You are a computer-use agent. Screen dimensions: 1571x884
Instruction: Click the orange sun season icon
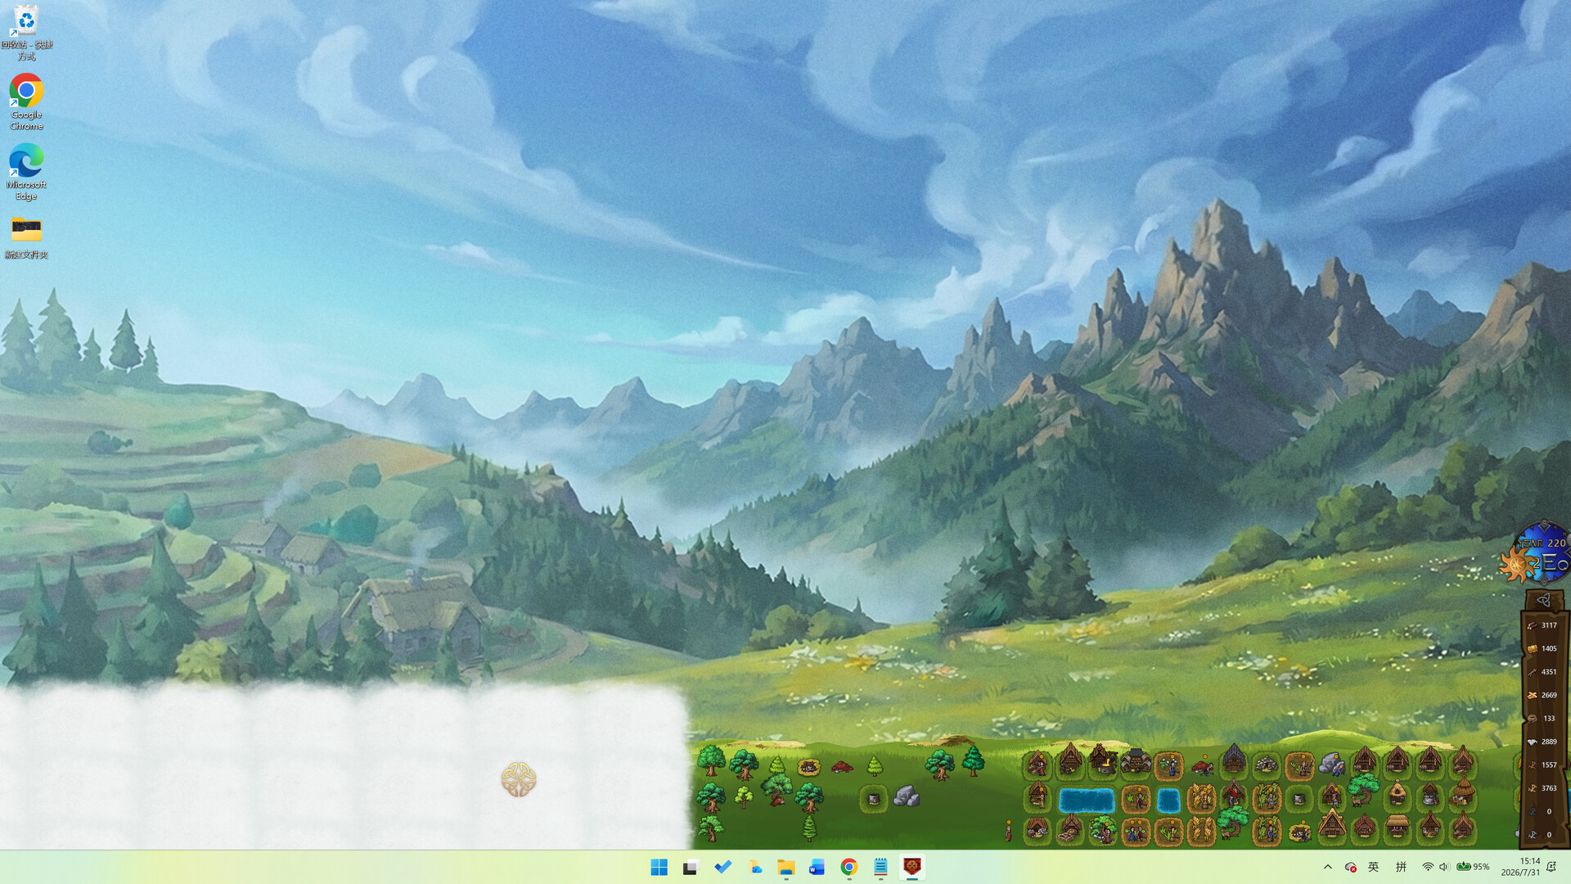[1518, 565]
